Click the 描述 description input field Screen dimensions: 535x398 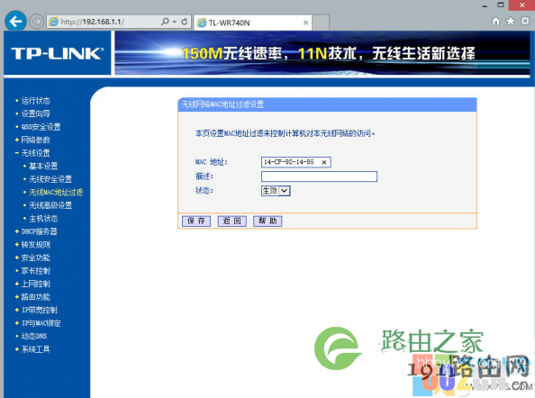(319, 176)
